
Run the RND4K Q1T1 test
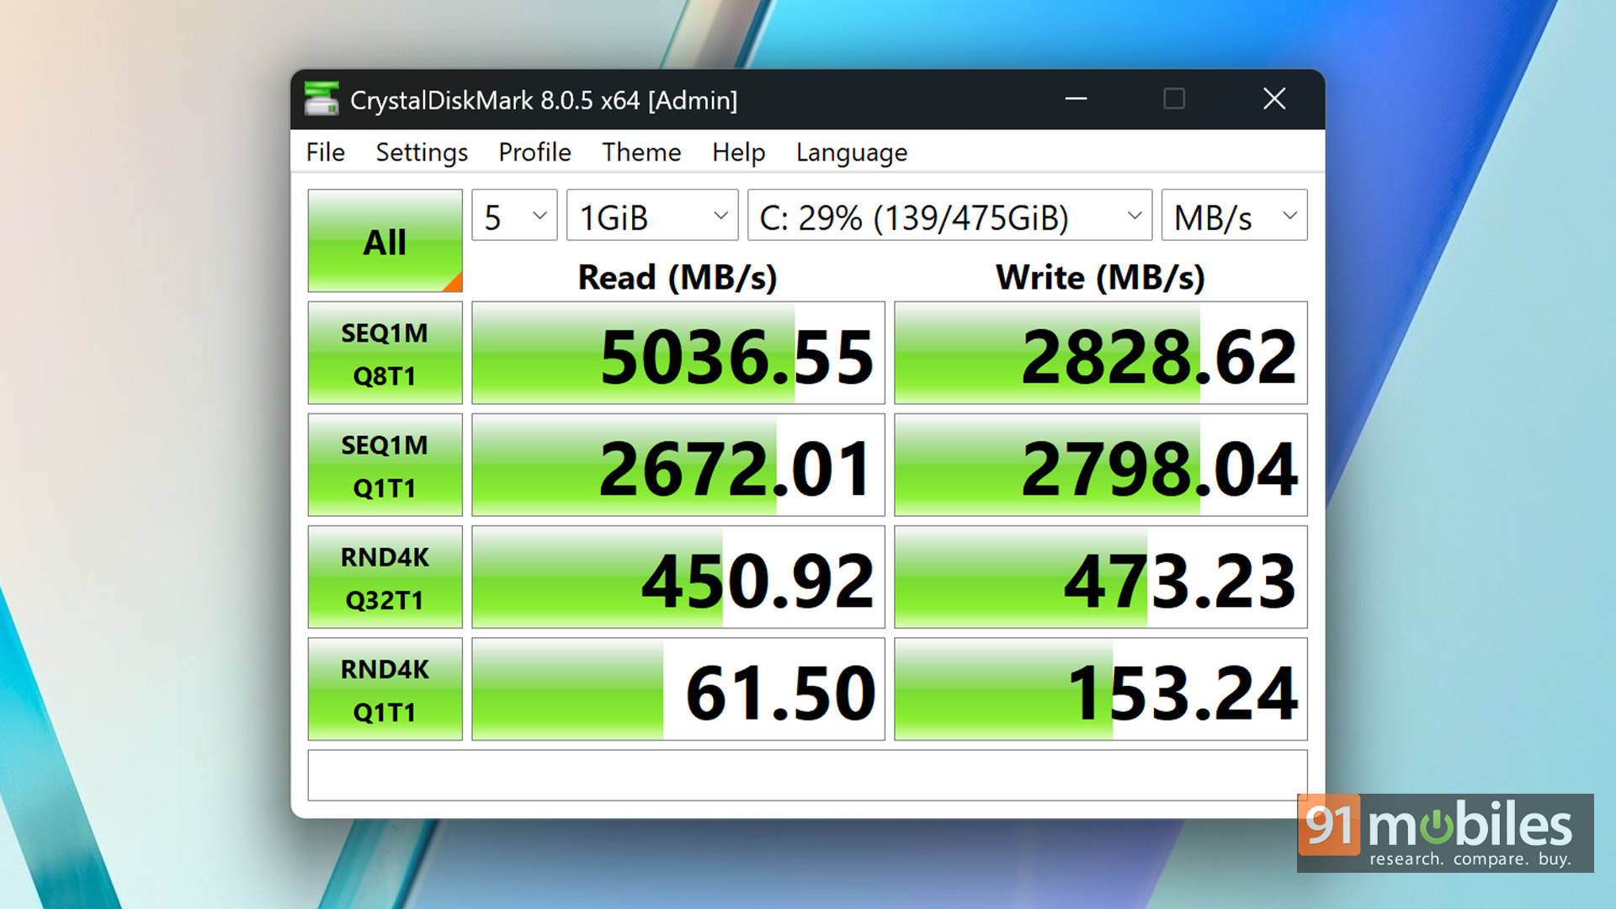pos(385,689)
